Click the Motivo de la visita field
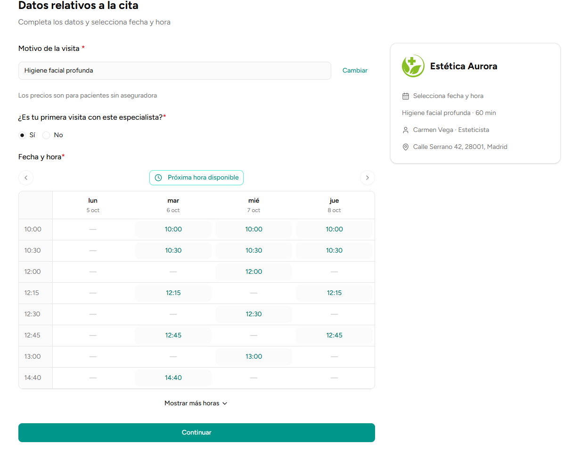The image size is (564, 452). click(175, 71)
